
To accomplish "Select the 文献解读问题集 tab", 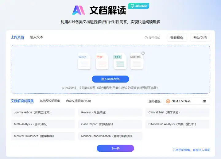I will click(22, 101).
